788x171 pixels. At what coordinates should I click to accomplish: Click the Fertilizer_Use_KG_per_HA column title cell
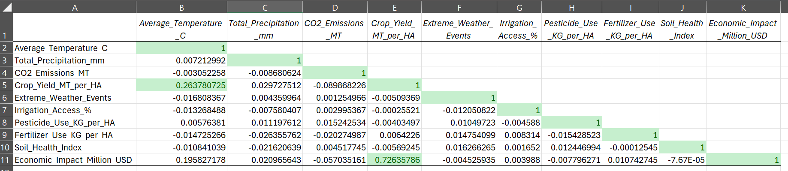click(631, 27)
